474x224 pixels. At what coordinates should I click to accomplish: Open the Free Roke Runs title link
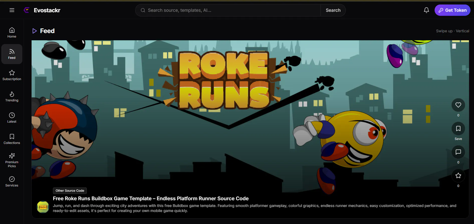[x=151, y=198]
